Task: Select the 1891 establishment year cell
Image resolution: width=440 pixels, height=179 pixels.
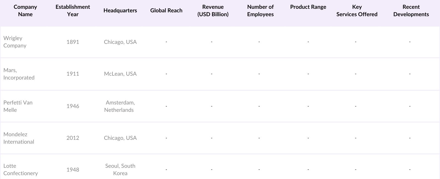Action: coord(73,42)
